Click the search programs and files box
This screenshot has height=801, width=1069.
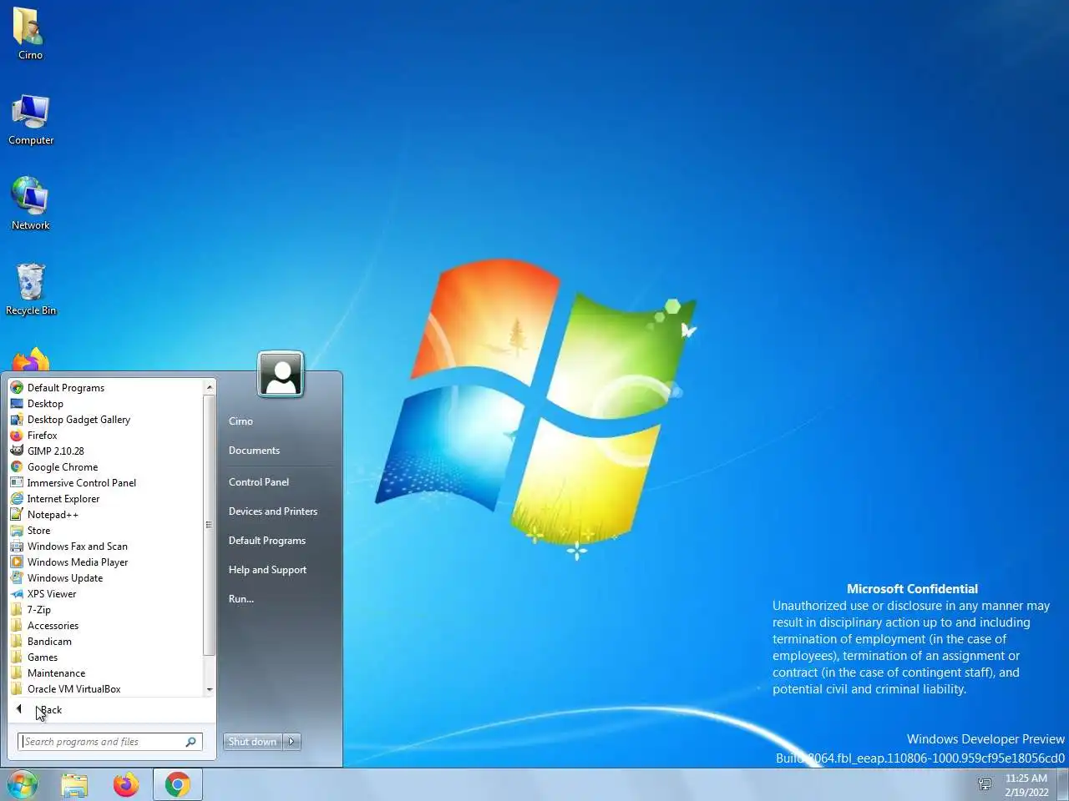pyautogui.click(x=110, y=742)
